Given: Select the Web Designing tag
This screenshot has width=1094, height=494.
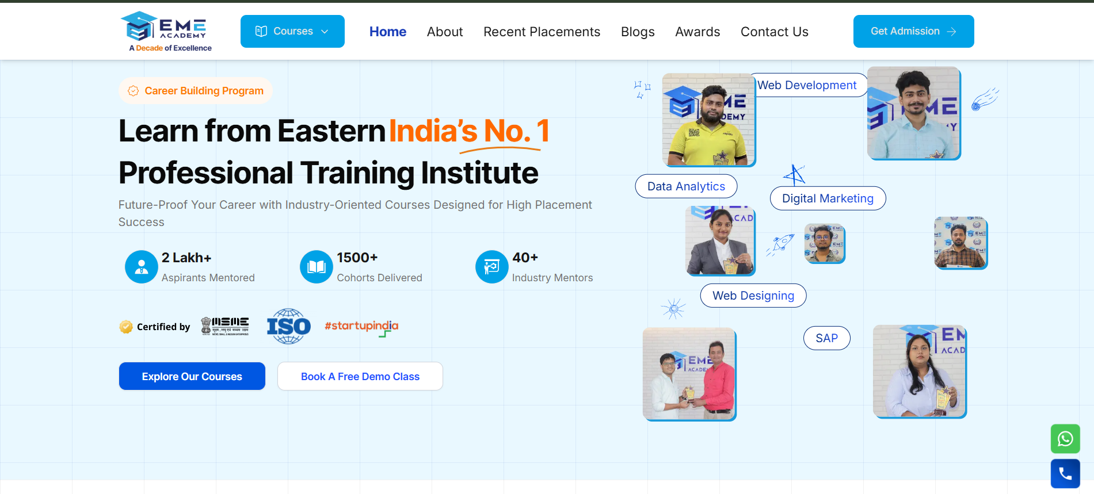Looking at the screenshot, I should (753, 296).
